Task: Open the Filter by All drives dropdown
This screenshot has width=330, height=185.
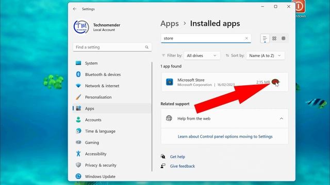Action: click(x=202, y=55)
